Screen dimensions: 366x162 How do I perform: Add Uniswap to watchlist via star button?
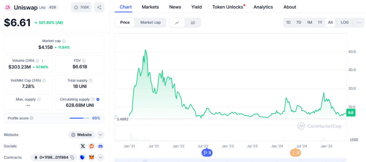point(81,8)
